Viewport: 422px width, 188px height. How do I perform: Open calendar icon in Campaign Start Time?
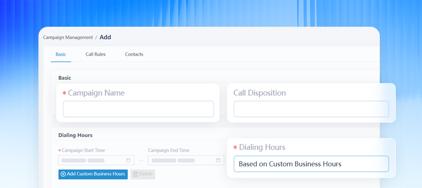[128, 160]
